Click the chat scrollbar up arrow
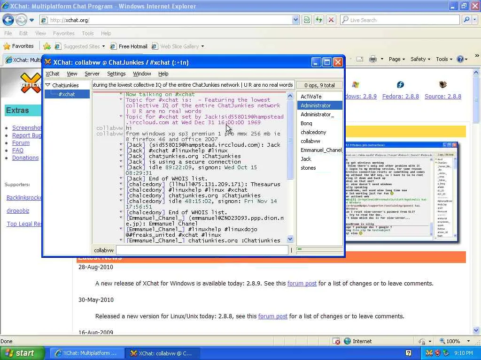The width and height of the screenshot is (481, 360). (x=290, y=96)
